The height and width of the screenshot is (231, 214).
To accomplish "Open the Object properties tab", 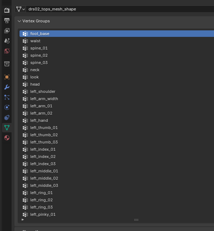I will [x=7, y=77].
